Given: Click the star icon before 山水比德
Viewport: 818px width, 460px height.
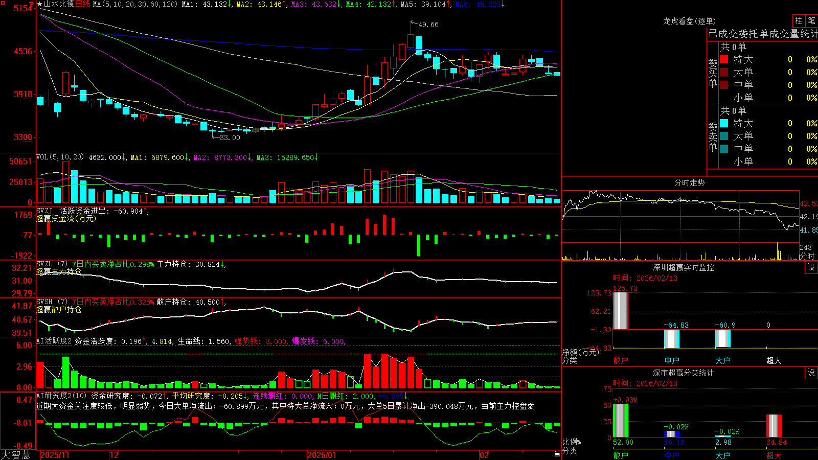Looking at the screenshot, I should coord(40,4).
